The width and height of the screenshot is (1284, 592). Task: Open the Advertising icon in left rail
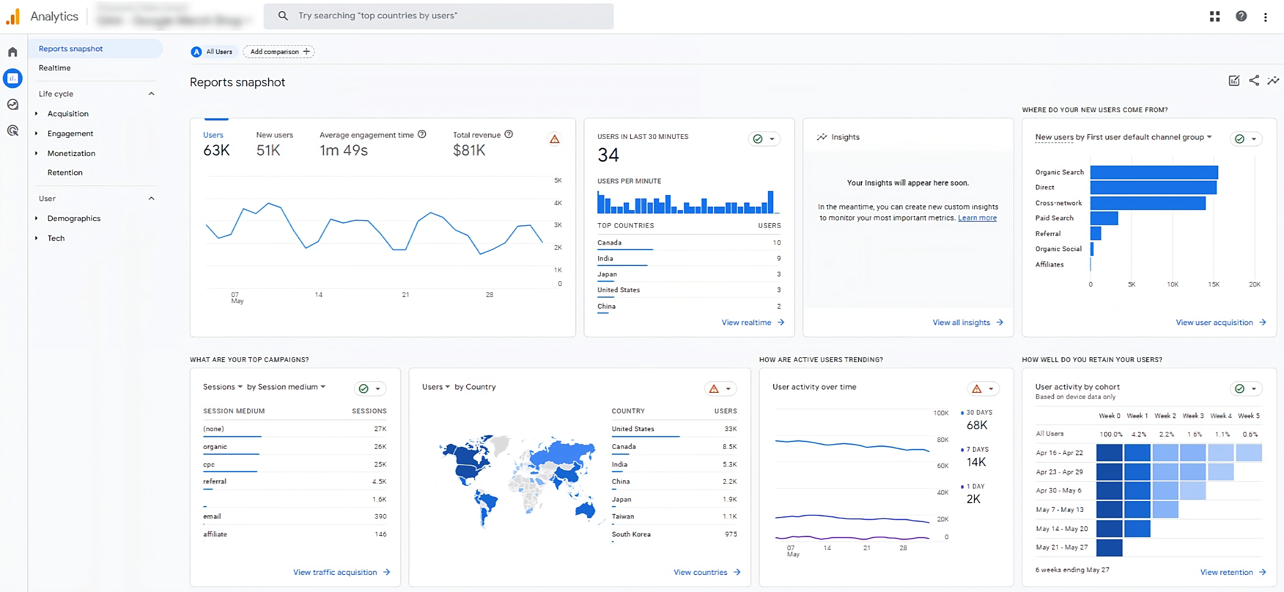point(13,131)
